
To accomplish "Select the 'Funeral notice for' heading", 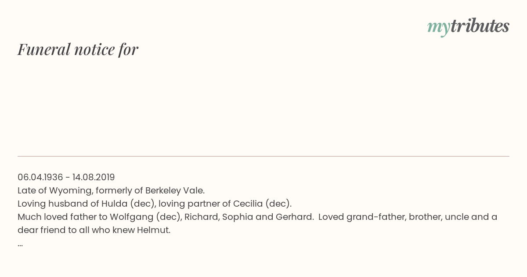I will (x=78, y=49).
